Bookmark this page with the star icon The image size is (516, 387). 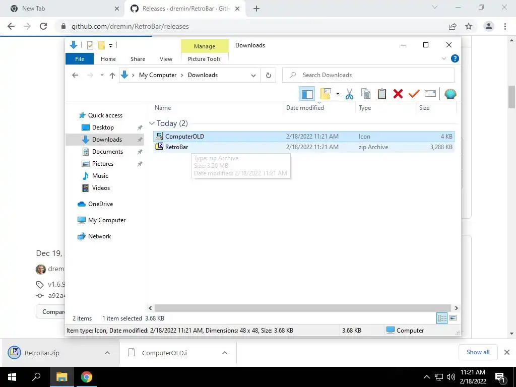point(469,26)
